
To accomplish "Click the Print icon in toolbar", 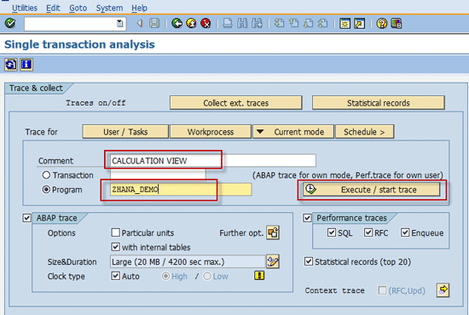I will [228, 23].
